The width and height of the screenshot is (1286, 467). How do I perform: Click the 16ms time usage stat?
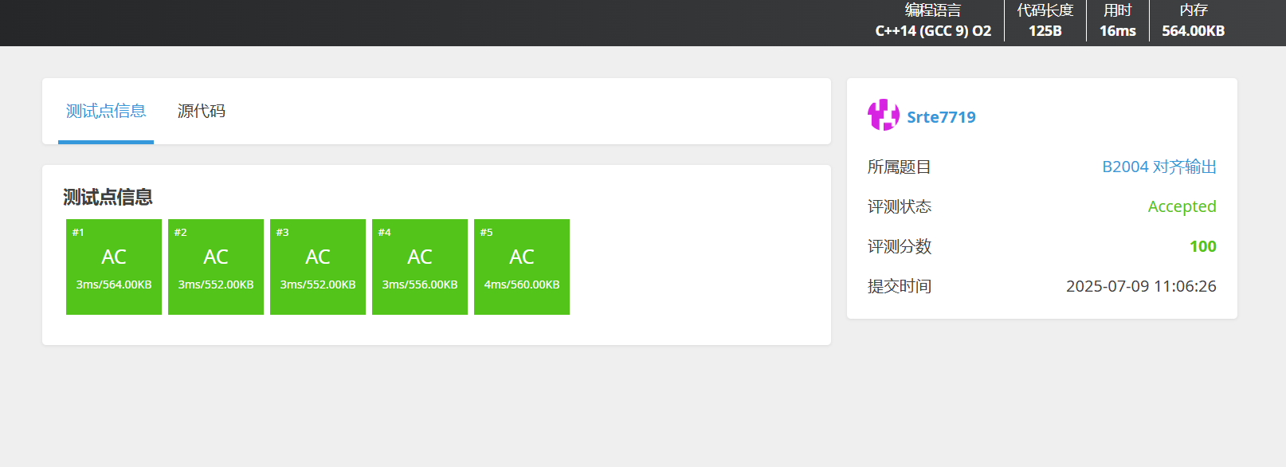(x=1118, y=31)
